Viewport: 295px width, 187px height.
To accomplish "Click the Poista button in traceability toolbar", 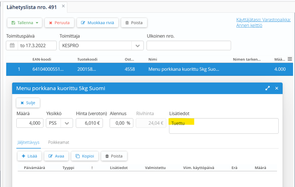I will point(114,156).
